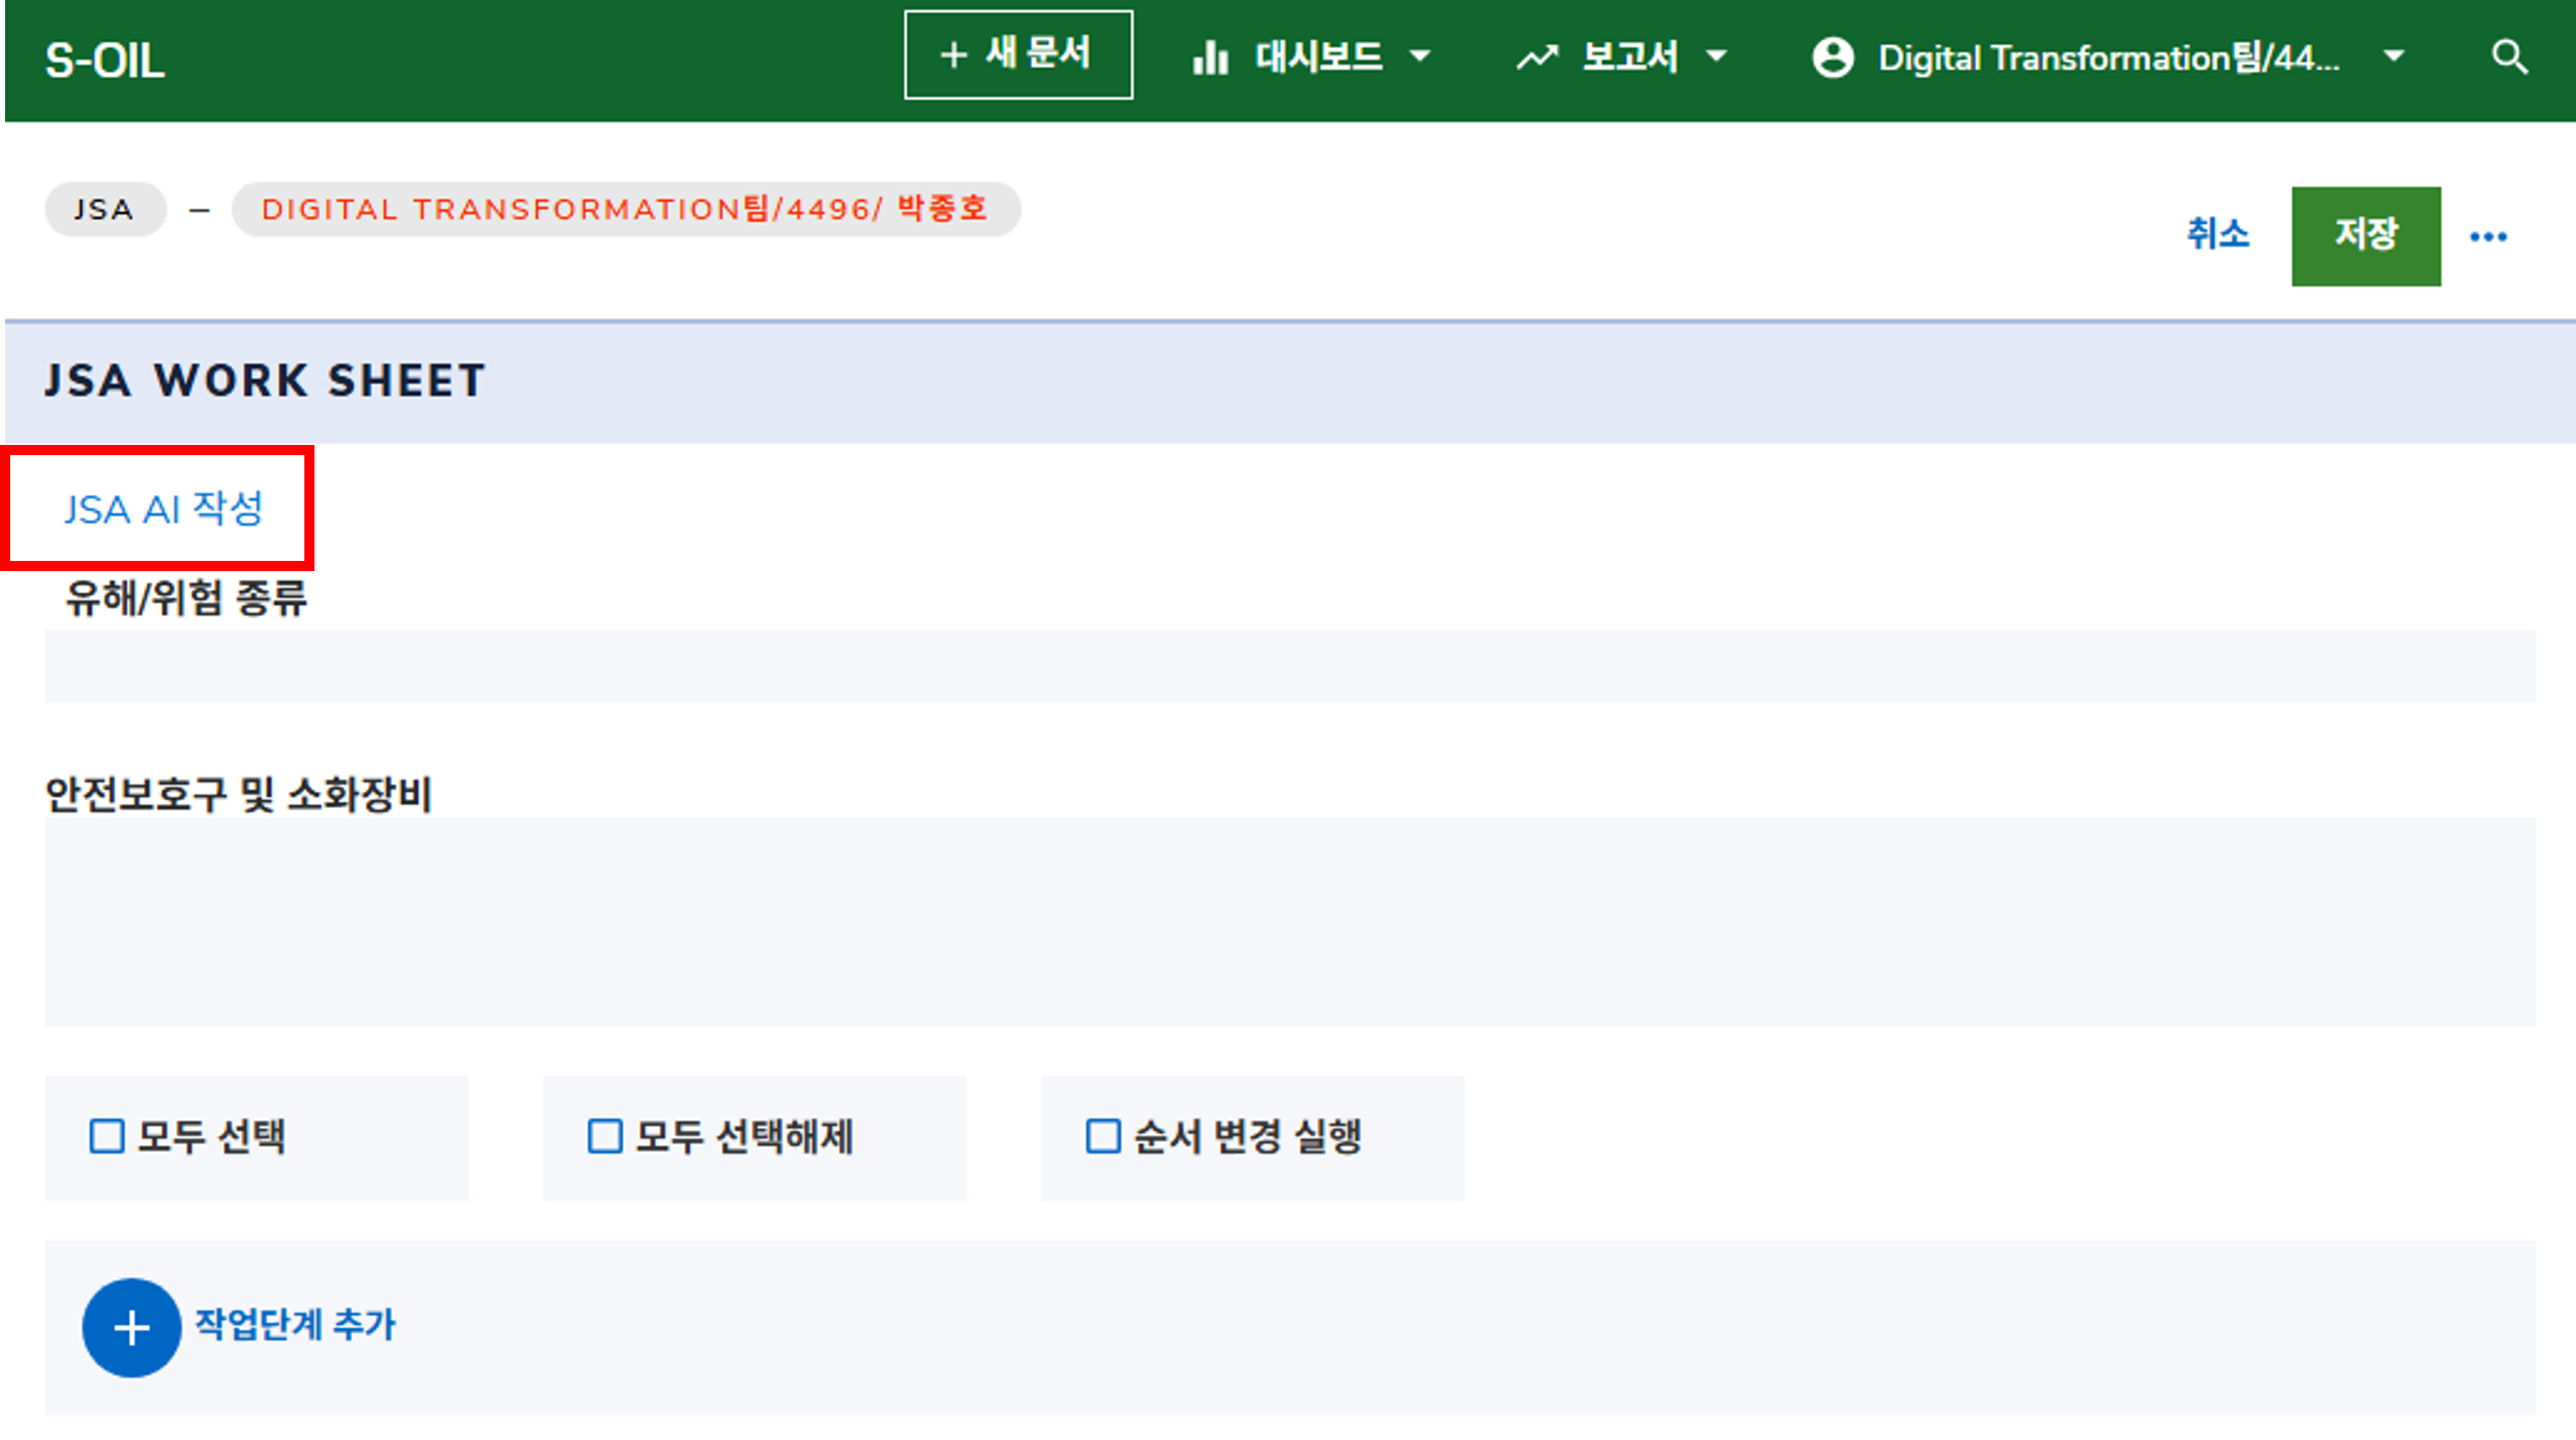The height and width of the screenshot is (1440, 2576).
Task: Expand the 보고서 dropdown arrow
Action: [x=1716, y=56]
